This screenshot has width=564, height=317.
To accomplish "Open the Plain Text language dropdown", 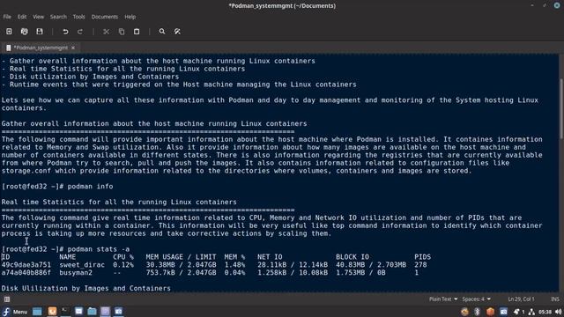I will pos(443,299).
